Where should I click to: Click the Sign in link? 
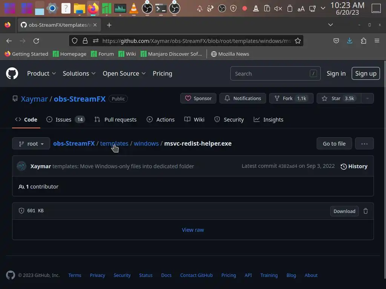click(336, 73)
